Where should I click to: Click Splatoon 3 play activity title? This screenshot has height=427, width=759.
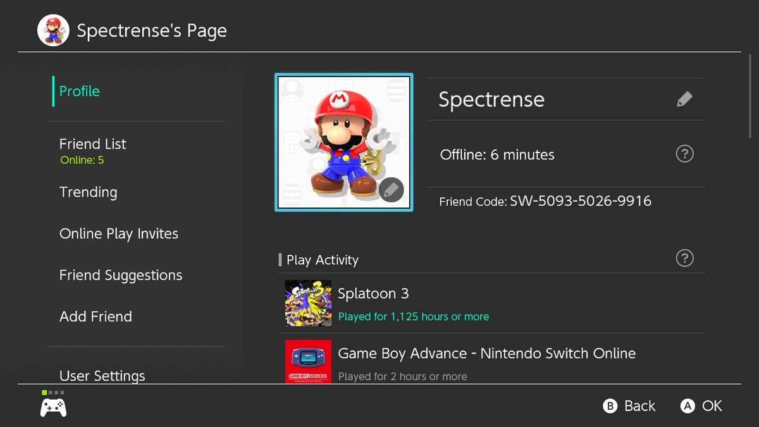373,294
